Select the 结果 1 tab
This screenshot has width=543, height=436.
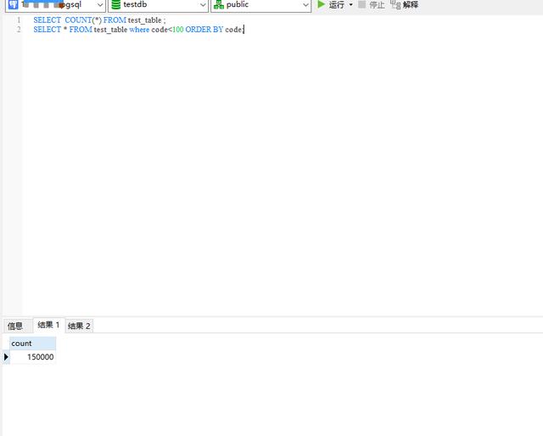[x=48, y=325]
